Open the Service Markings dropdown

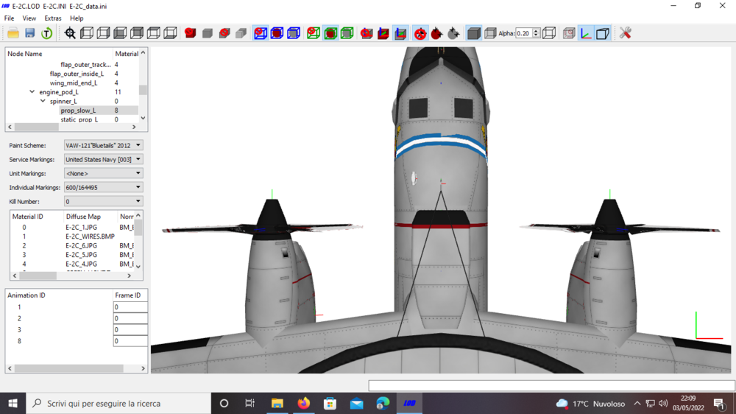(103, 159)
